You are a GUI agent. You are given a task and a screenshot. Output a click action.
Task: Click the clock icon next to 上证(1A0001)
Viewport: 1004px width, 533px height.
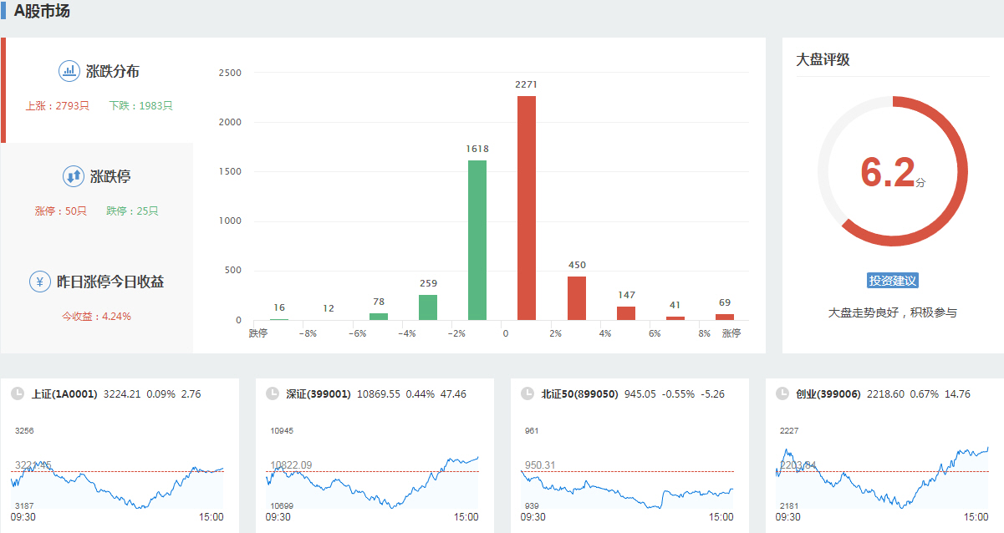[17, 393]
